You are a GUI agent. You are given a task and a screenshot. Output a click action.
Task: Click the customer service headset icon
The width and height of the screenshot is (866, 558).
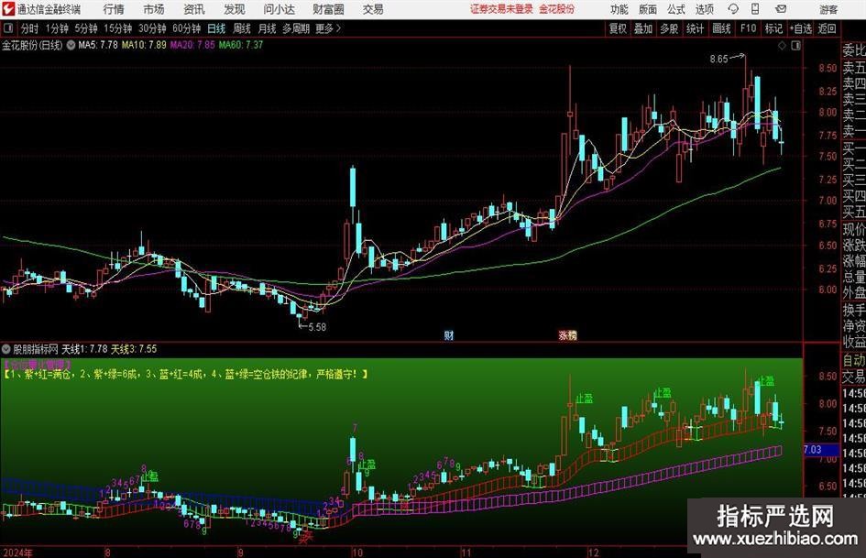[733, 9]
